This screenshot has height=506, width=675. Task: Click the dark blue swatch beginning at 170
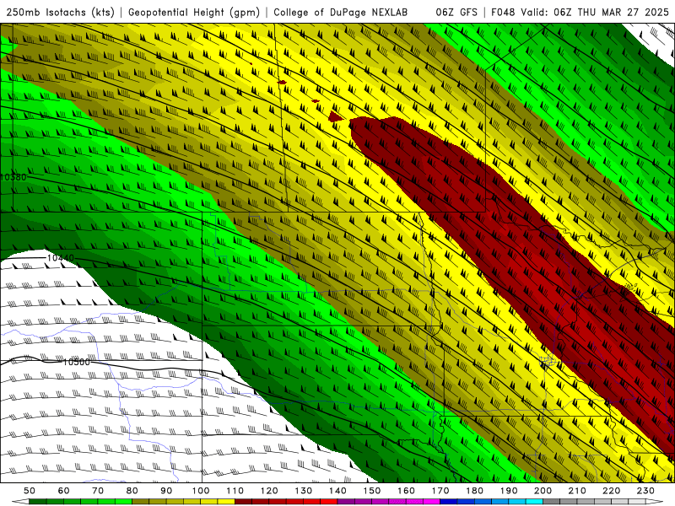tap(449, 502)
